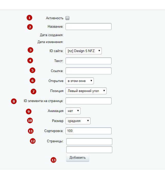Open the ID сайта dropdown
This screenshot has height=172, width=165.
pyautogui.click(x=84, y=51)
